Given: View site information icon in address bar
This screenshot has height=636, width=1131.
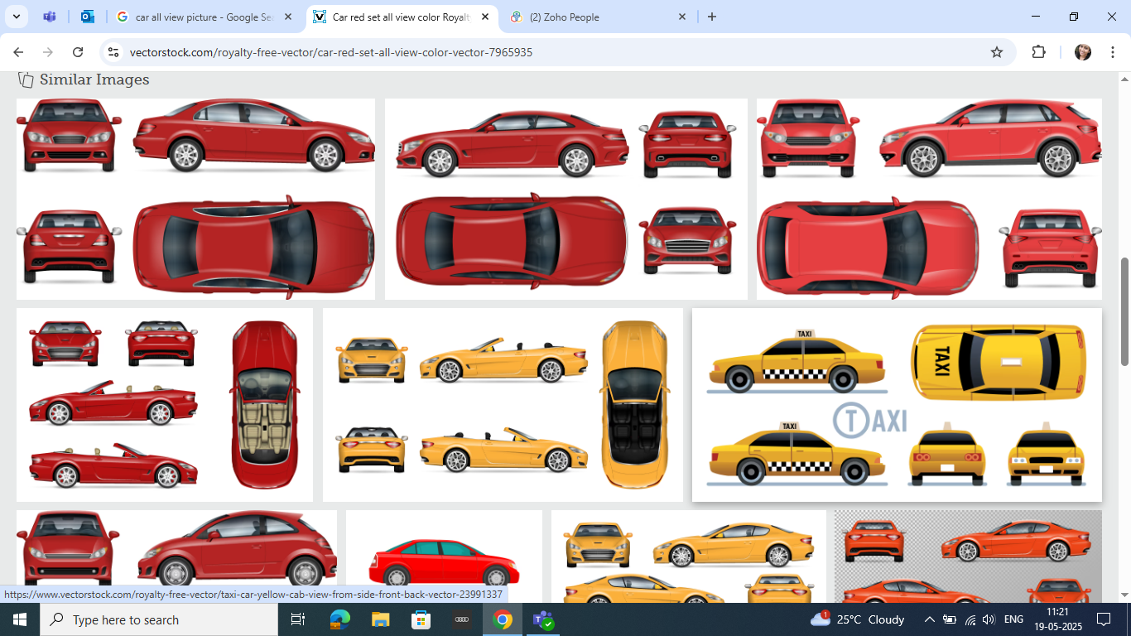Looking at the screenshot, I should (114, 52).
